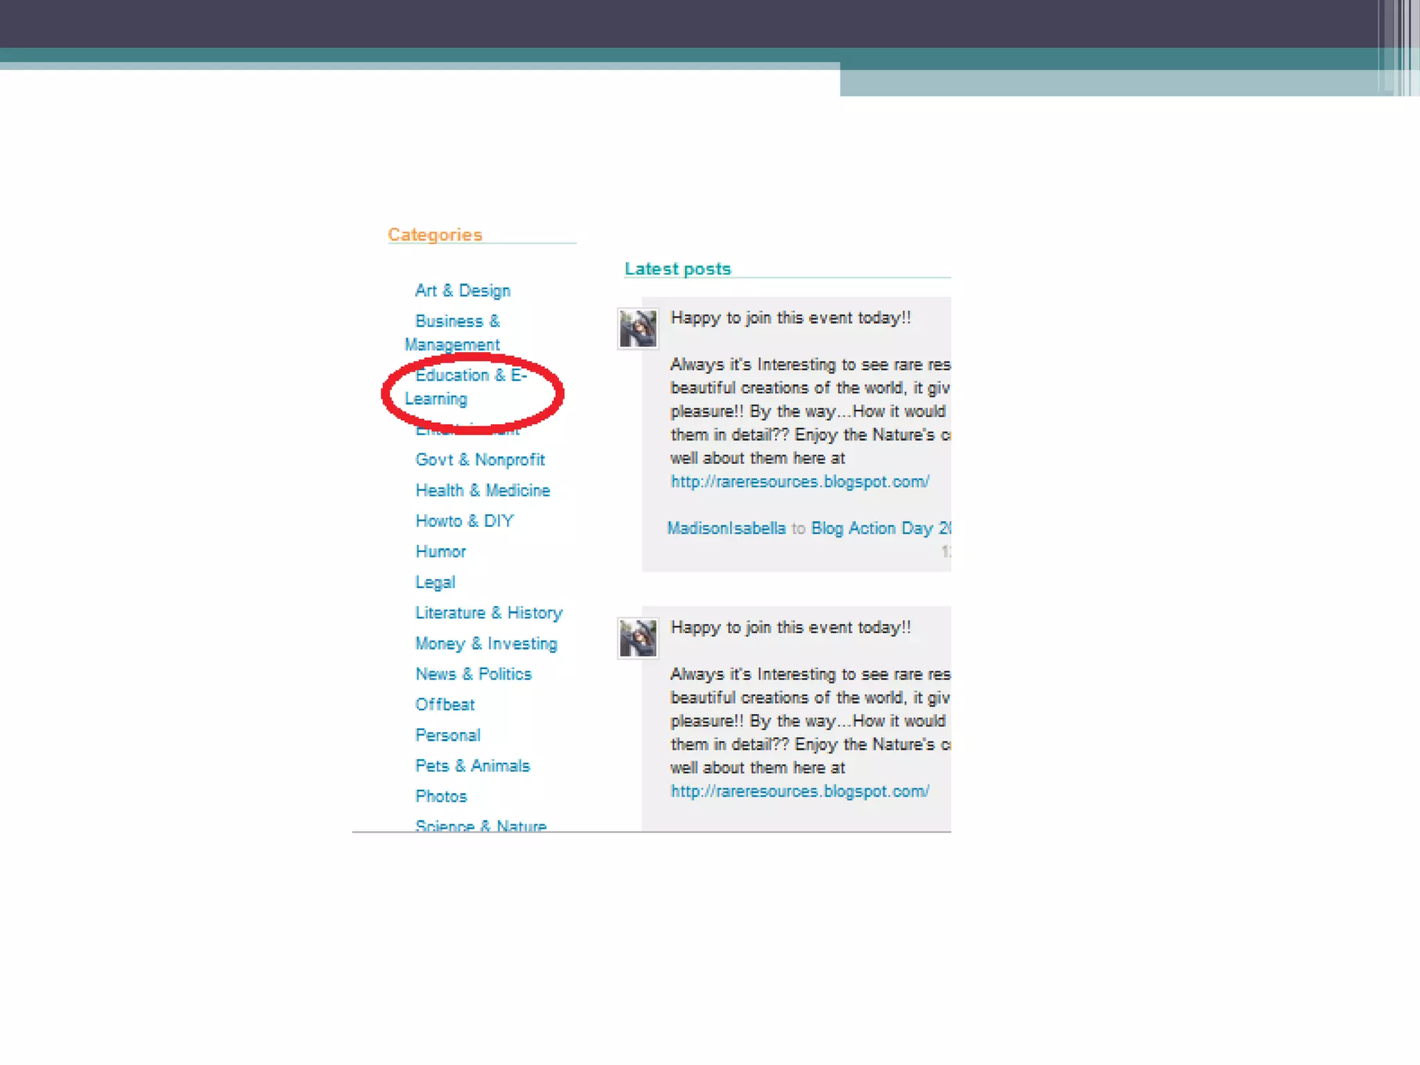Open the Money & Investing category
Viewport: 1420px width, 1065px height.
(486, 643)
